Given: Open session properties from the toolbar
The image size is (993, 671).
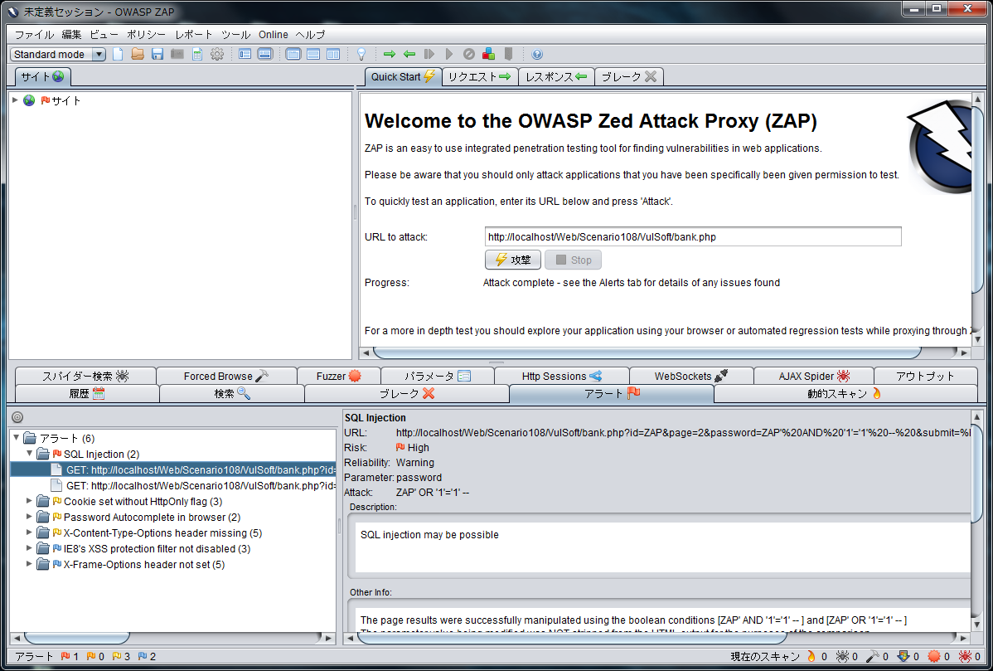Looking at the screenshot, I should point(197,55).
